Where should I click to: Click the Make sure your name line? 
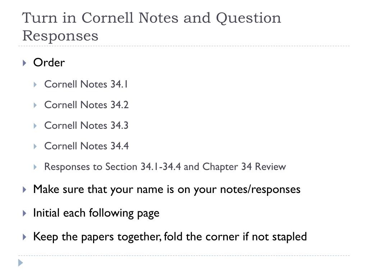[167, 190]
